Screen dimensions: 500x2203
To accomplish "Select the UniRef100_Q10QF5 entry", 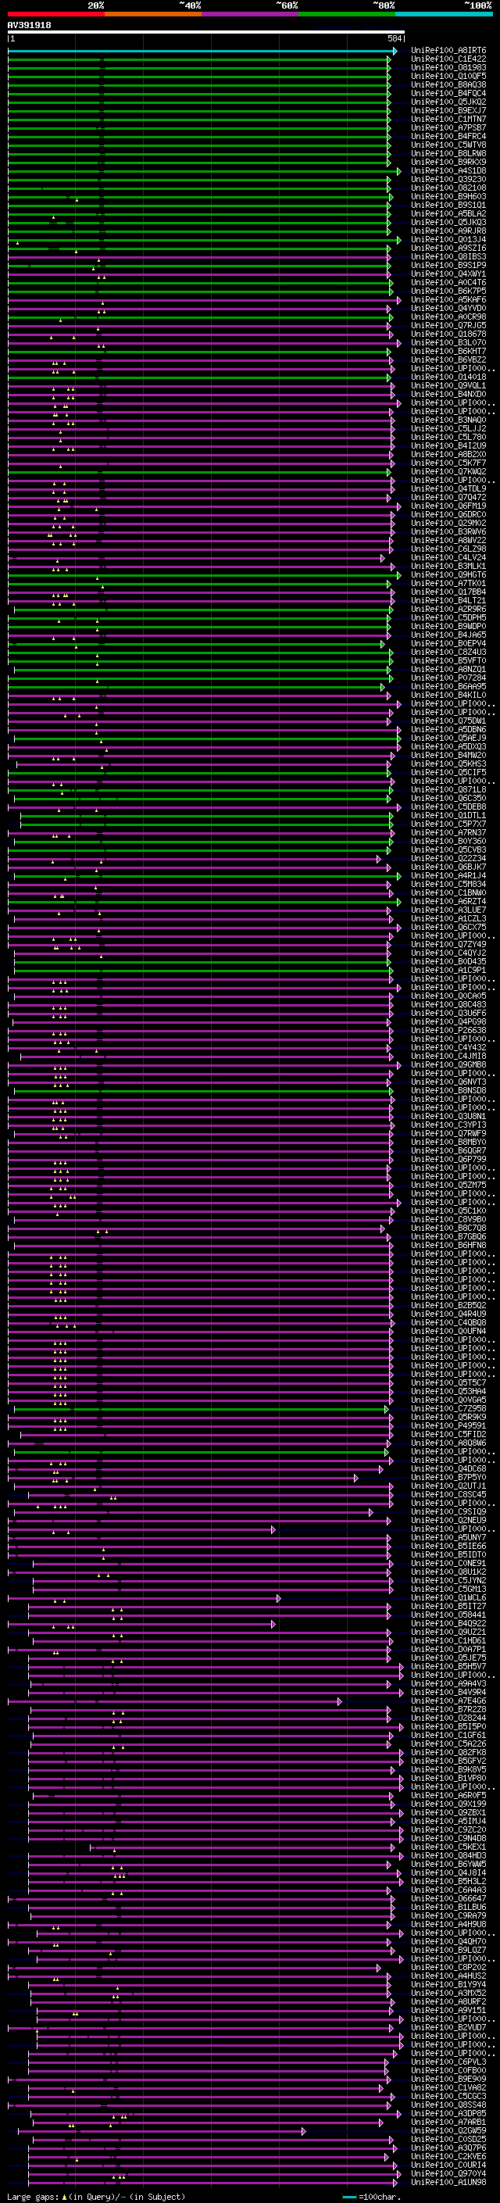I will pyautogui.click(x=448, y=76).
